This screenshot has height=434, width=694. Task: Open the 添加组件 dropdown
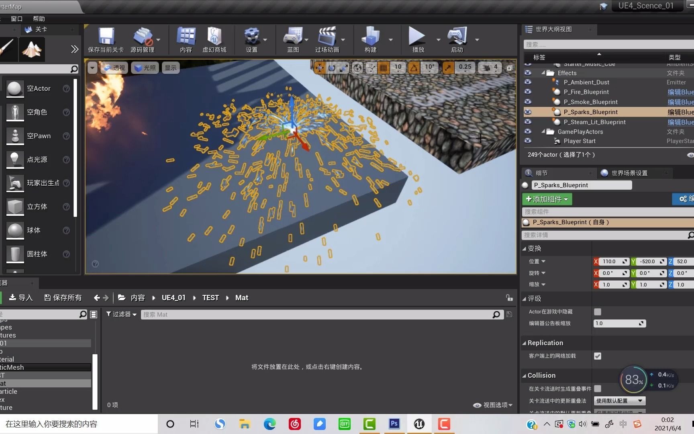click(547, 199)
